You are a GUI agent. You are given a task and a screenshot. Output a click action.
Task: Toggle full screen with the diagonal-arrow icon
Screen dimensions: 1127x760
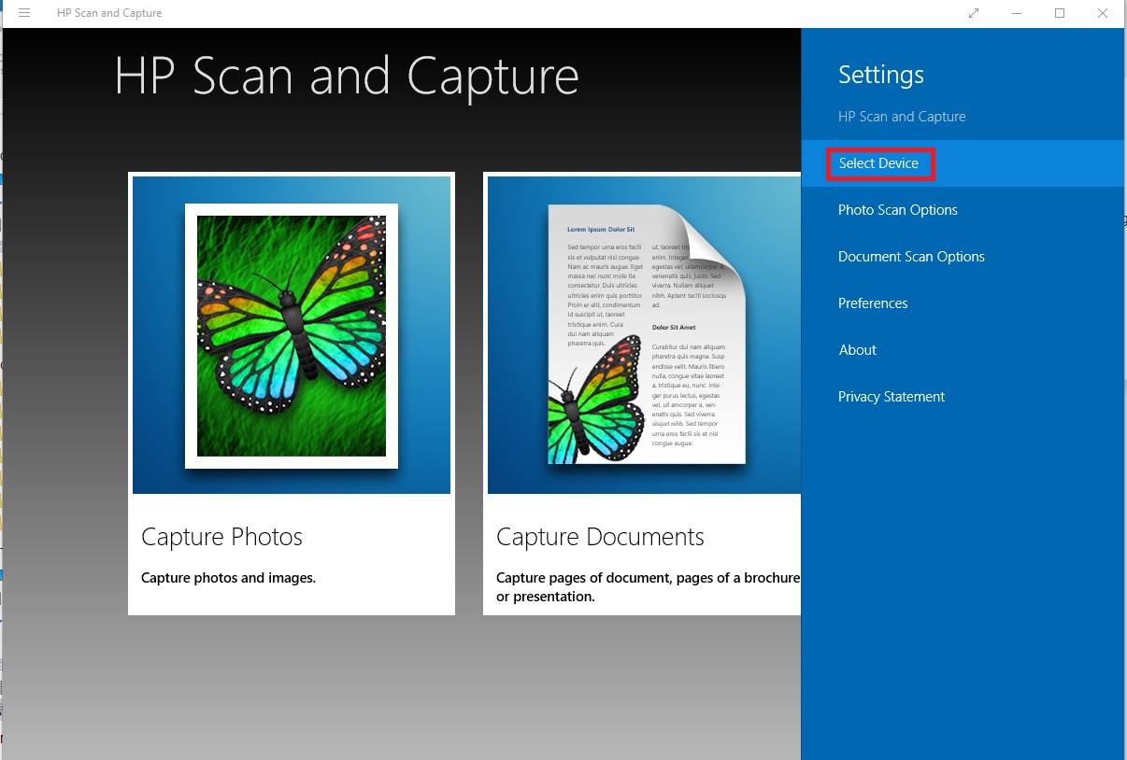974,13
